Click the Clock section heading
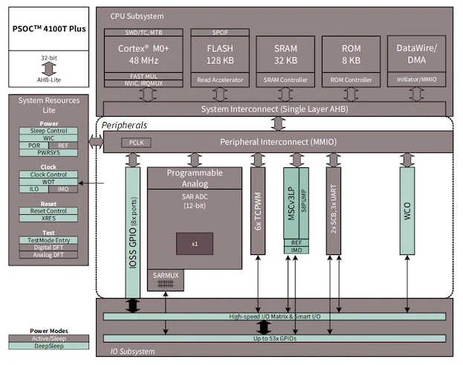 48,167
